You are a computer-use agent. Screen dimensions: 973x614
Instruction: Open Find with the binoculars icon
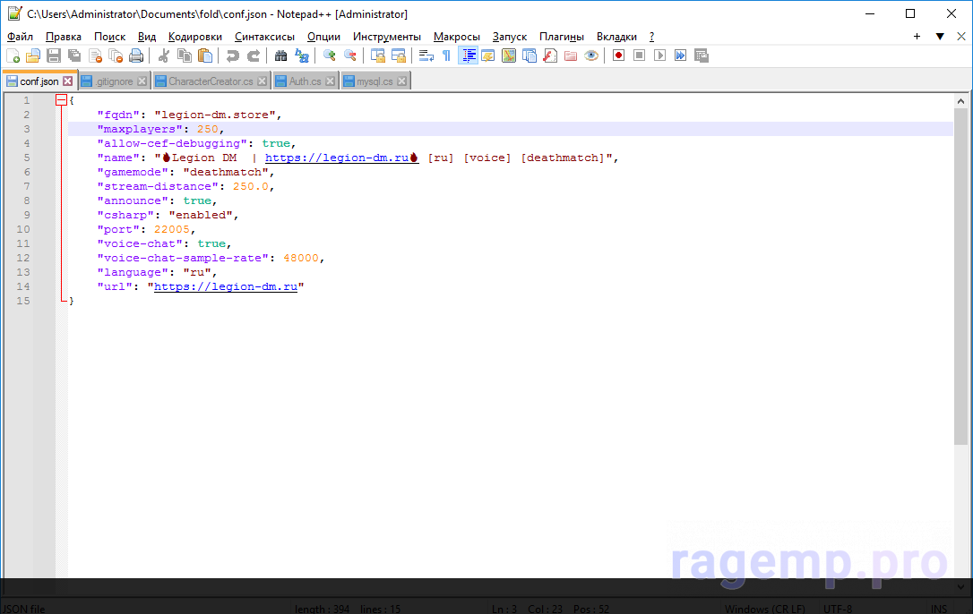pos(281,55)
